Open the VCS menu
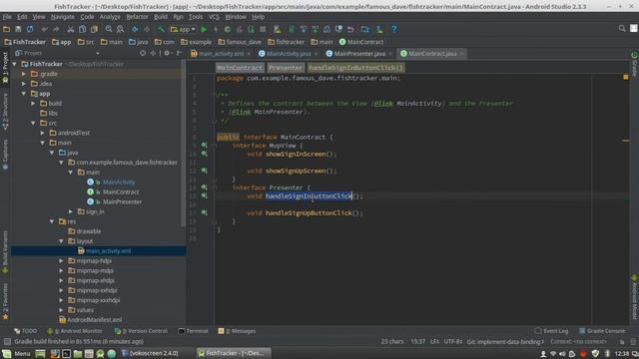This screenshot has height=359, width=639. pyautogui.click(x=214, y=17)
